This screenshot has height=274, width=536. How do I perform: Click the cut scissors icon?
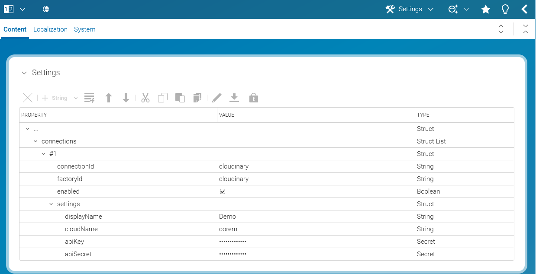pos(145,98)
